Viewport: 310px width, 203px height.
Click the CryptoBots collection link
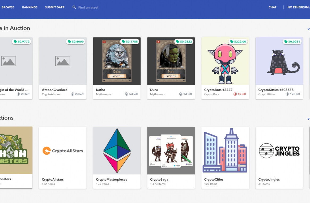click(211, 94)
